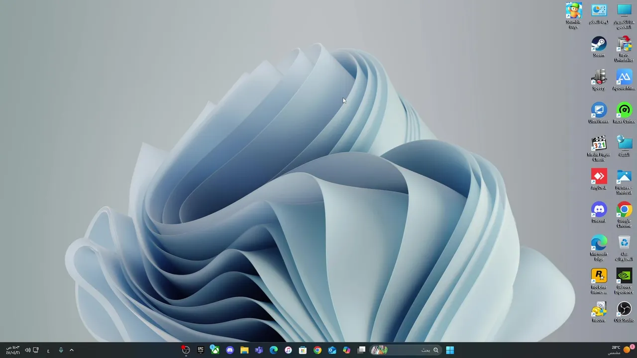
Task: Launch Copilot from the taskbar
Action: (x=347, y=350)
